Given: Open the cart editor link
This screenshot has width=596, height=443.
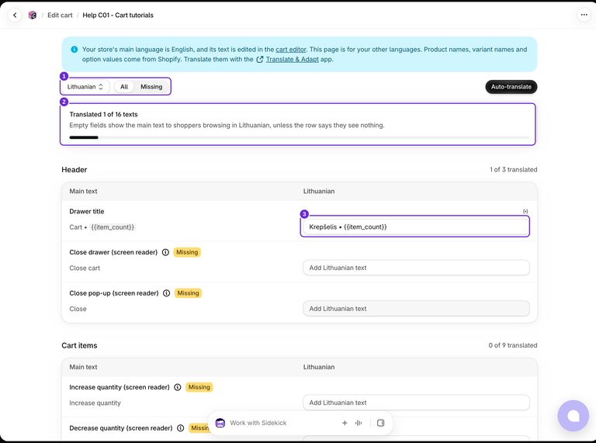Looking at the screenshot, I should point(291,50).
